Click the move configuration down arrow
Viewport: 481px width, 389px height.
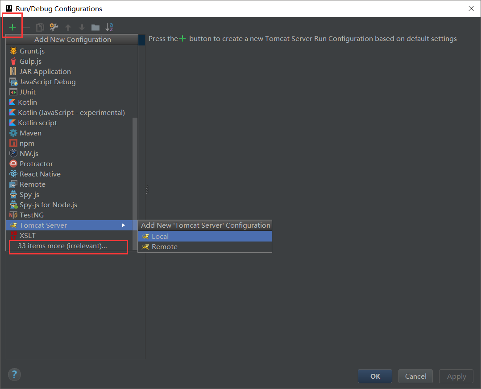pyautogui.click(x=82, y=27)
